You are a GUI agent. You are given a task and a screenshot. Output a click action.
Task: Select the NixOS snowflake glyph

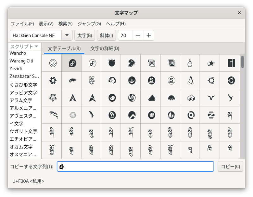click(52, 80)
